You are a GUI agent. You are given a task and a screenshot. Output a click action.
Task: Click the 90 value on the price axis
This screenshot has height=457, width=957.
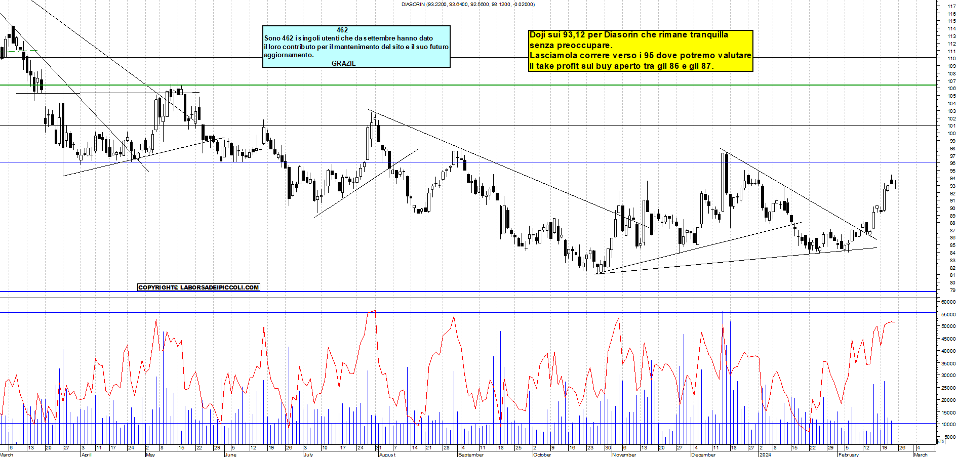pyautogui.click(x=953, y=209)
